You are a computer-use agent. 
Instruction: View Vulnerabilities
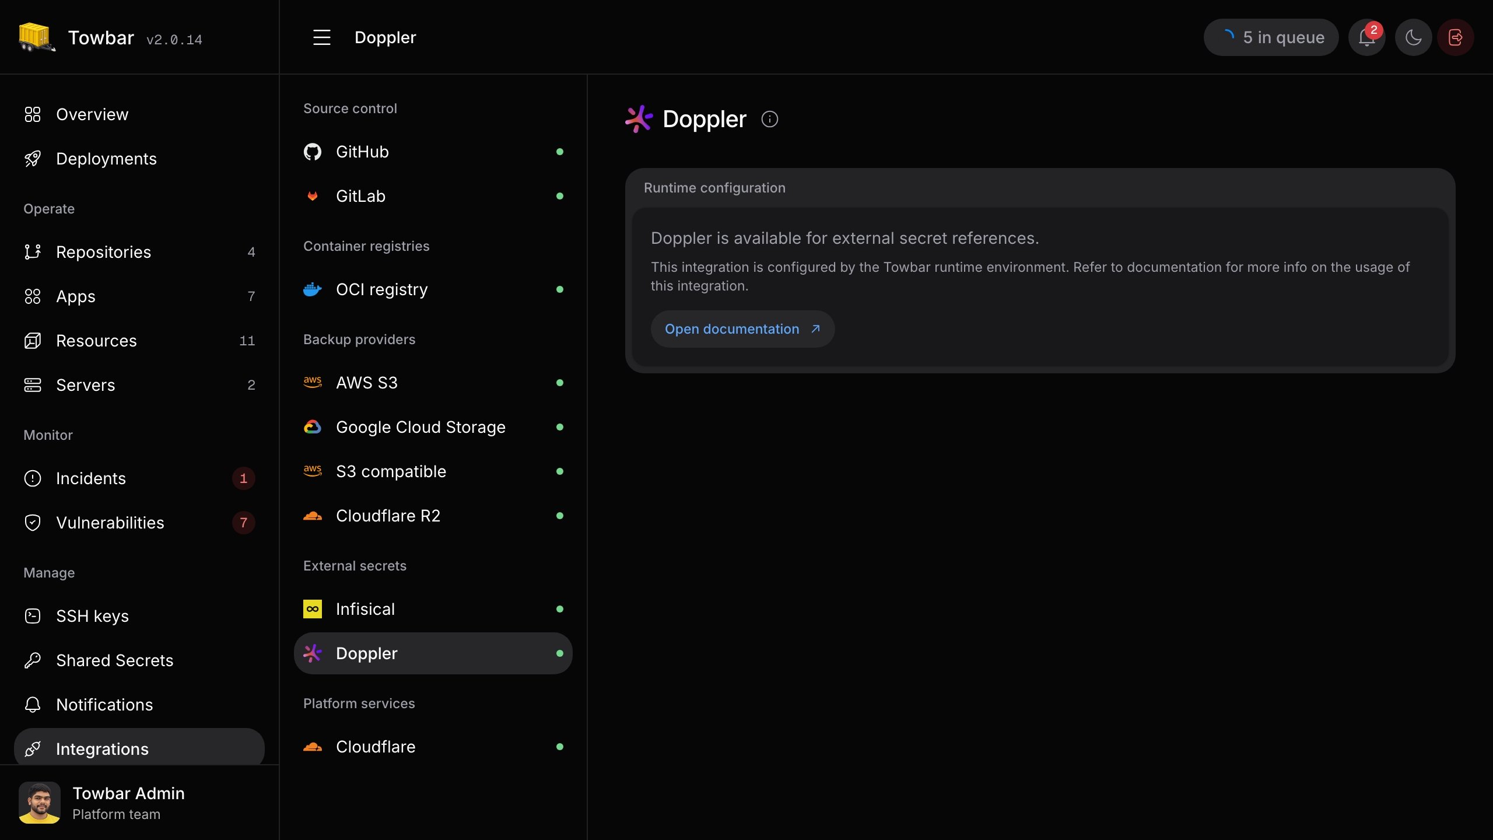pos(139,523)
